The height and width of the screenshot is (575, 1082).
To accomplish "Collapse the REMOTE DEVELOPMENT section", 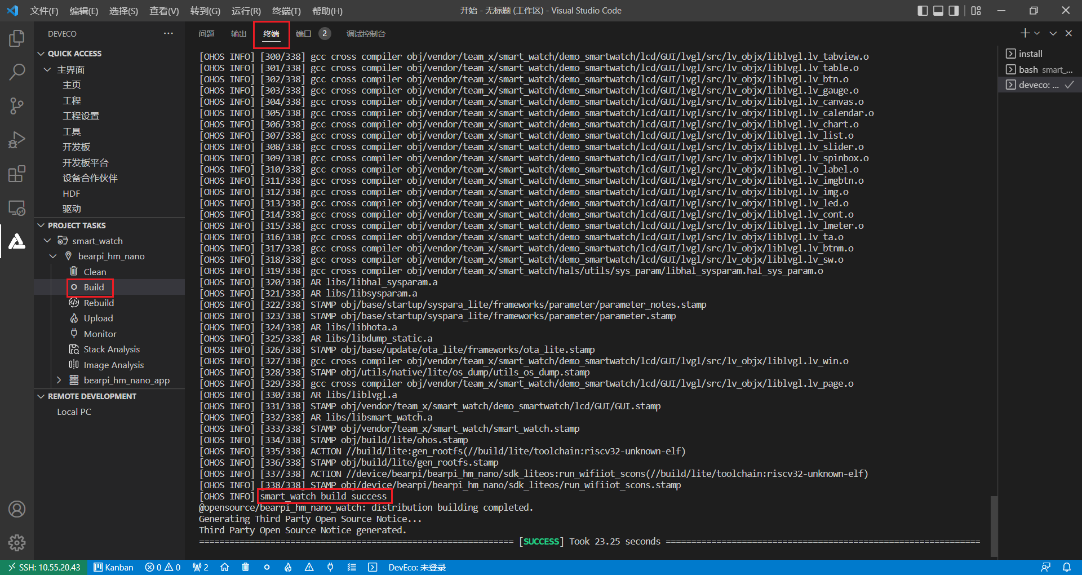I will (x=41, y=396).
